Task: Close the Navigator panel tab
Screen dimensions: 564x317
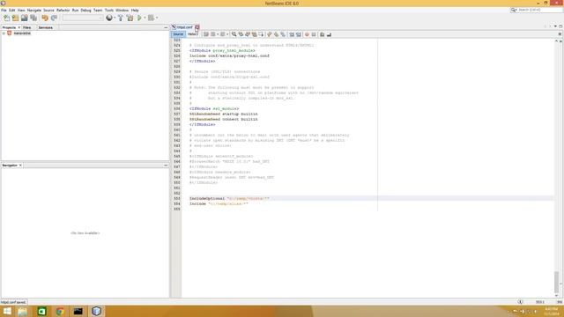Action: [x=20, y=165]
